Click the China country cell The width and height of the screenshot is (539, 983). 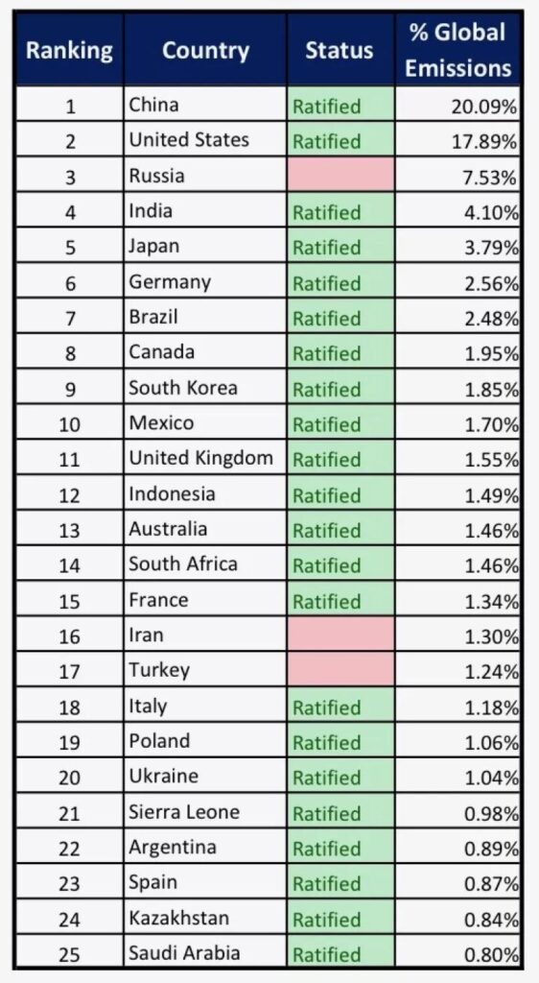(205, 104)
